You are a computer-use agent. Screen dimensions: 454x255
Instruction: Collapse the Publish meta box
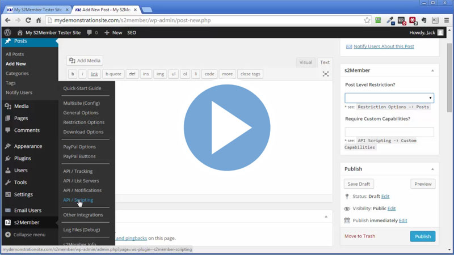click(432, 169)
